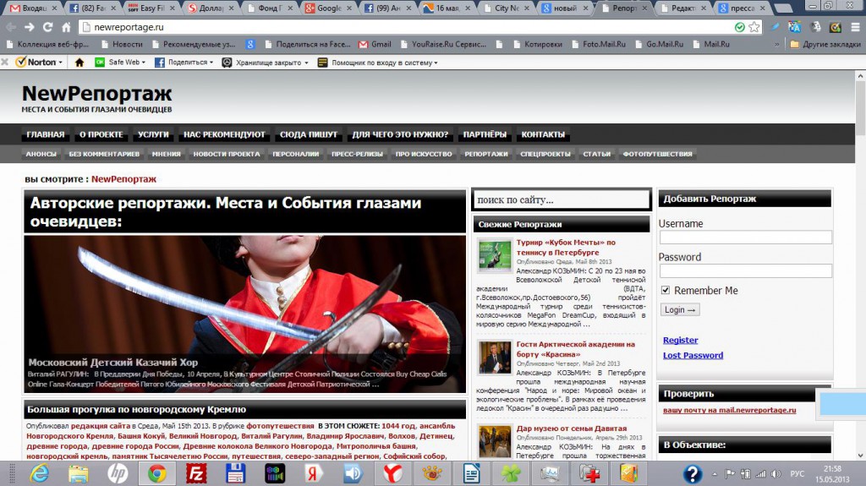Click the page vertical scrollbar thumb

860,108
